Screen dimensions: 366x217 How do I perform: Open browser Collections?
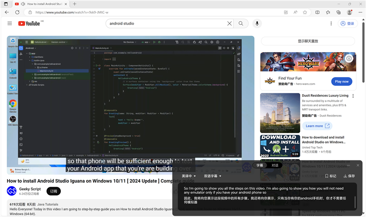339,12
